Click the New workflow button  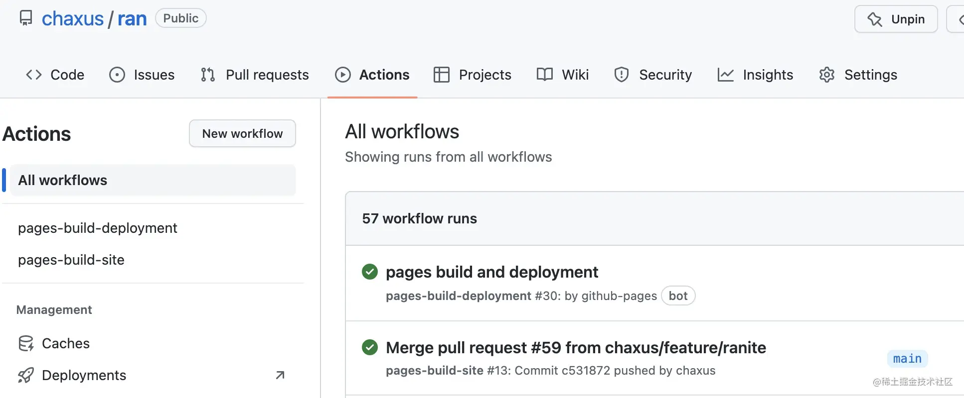point(243,133)
